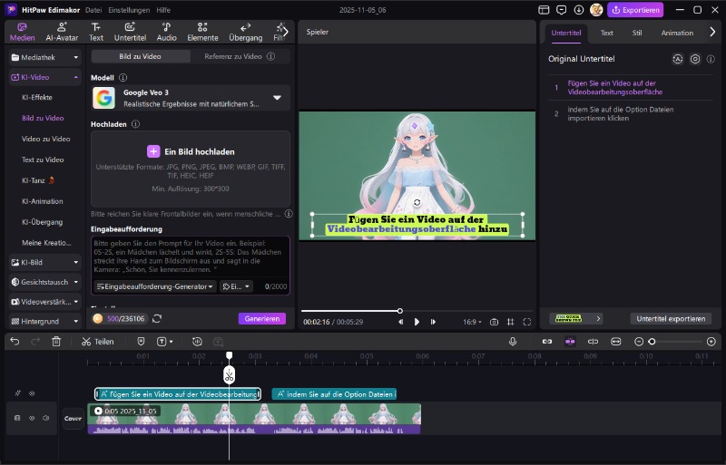This screenshot has height=465, width=726.
Task: Open the Übergang tool
Action: (245, 32)
